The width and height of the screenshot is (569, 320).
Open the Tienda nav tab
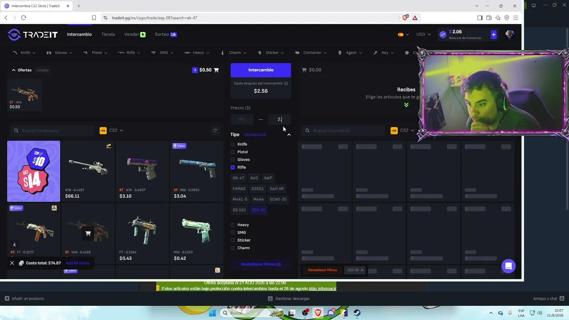[108, 34]
